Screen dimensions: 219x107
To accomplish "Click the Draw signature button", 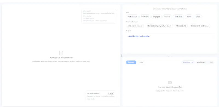I will (111, 93).
